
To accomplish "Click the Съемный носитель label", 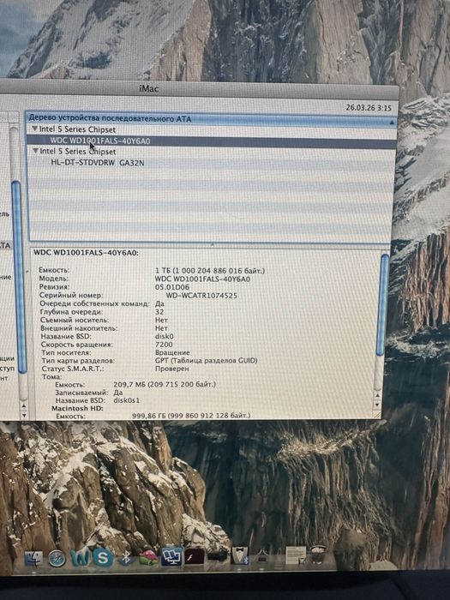I will 75,320.
